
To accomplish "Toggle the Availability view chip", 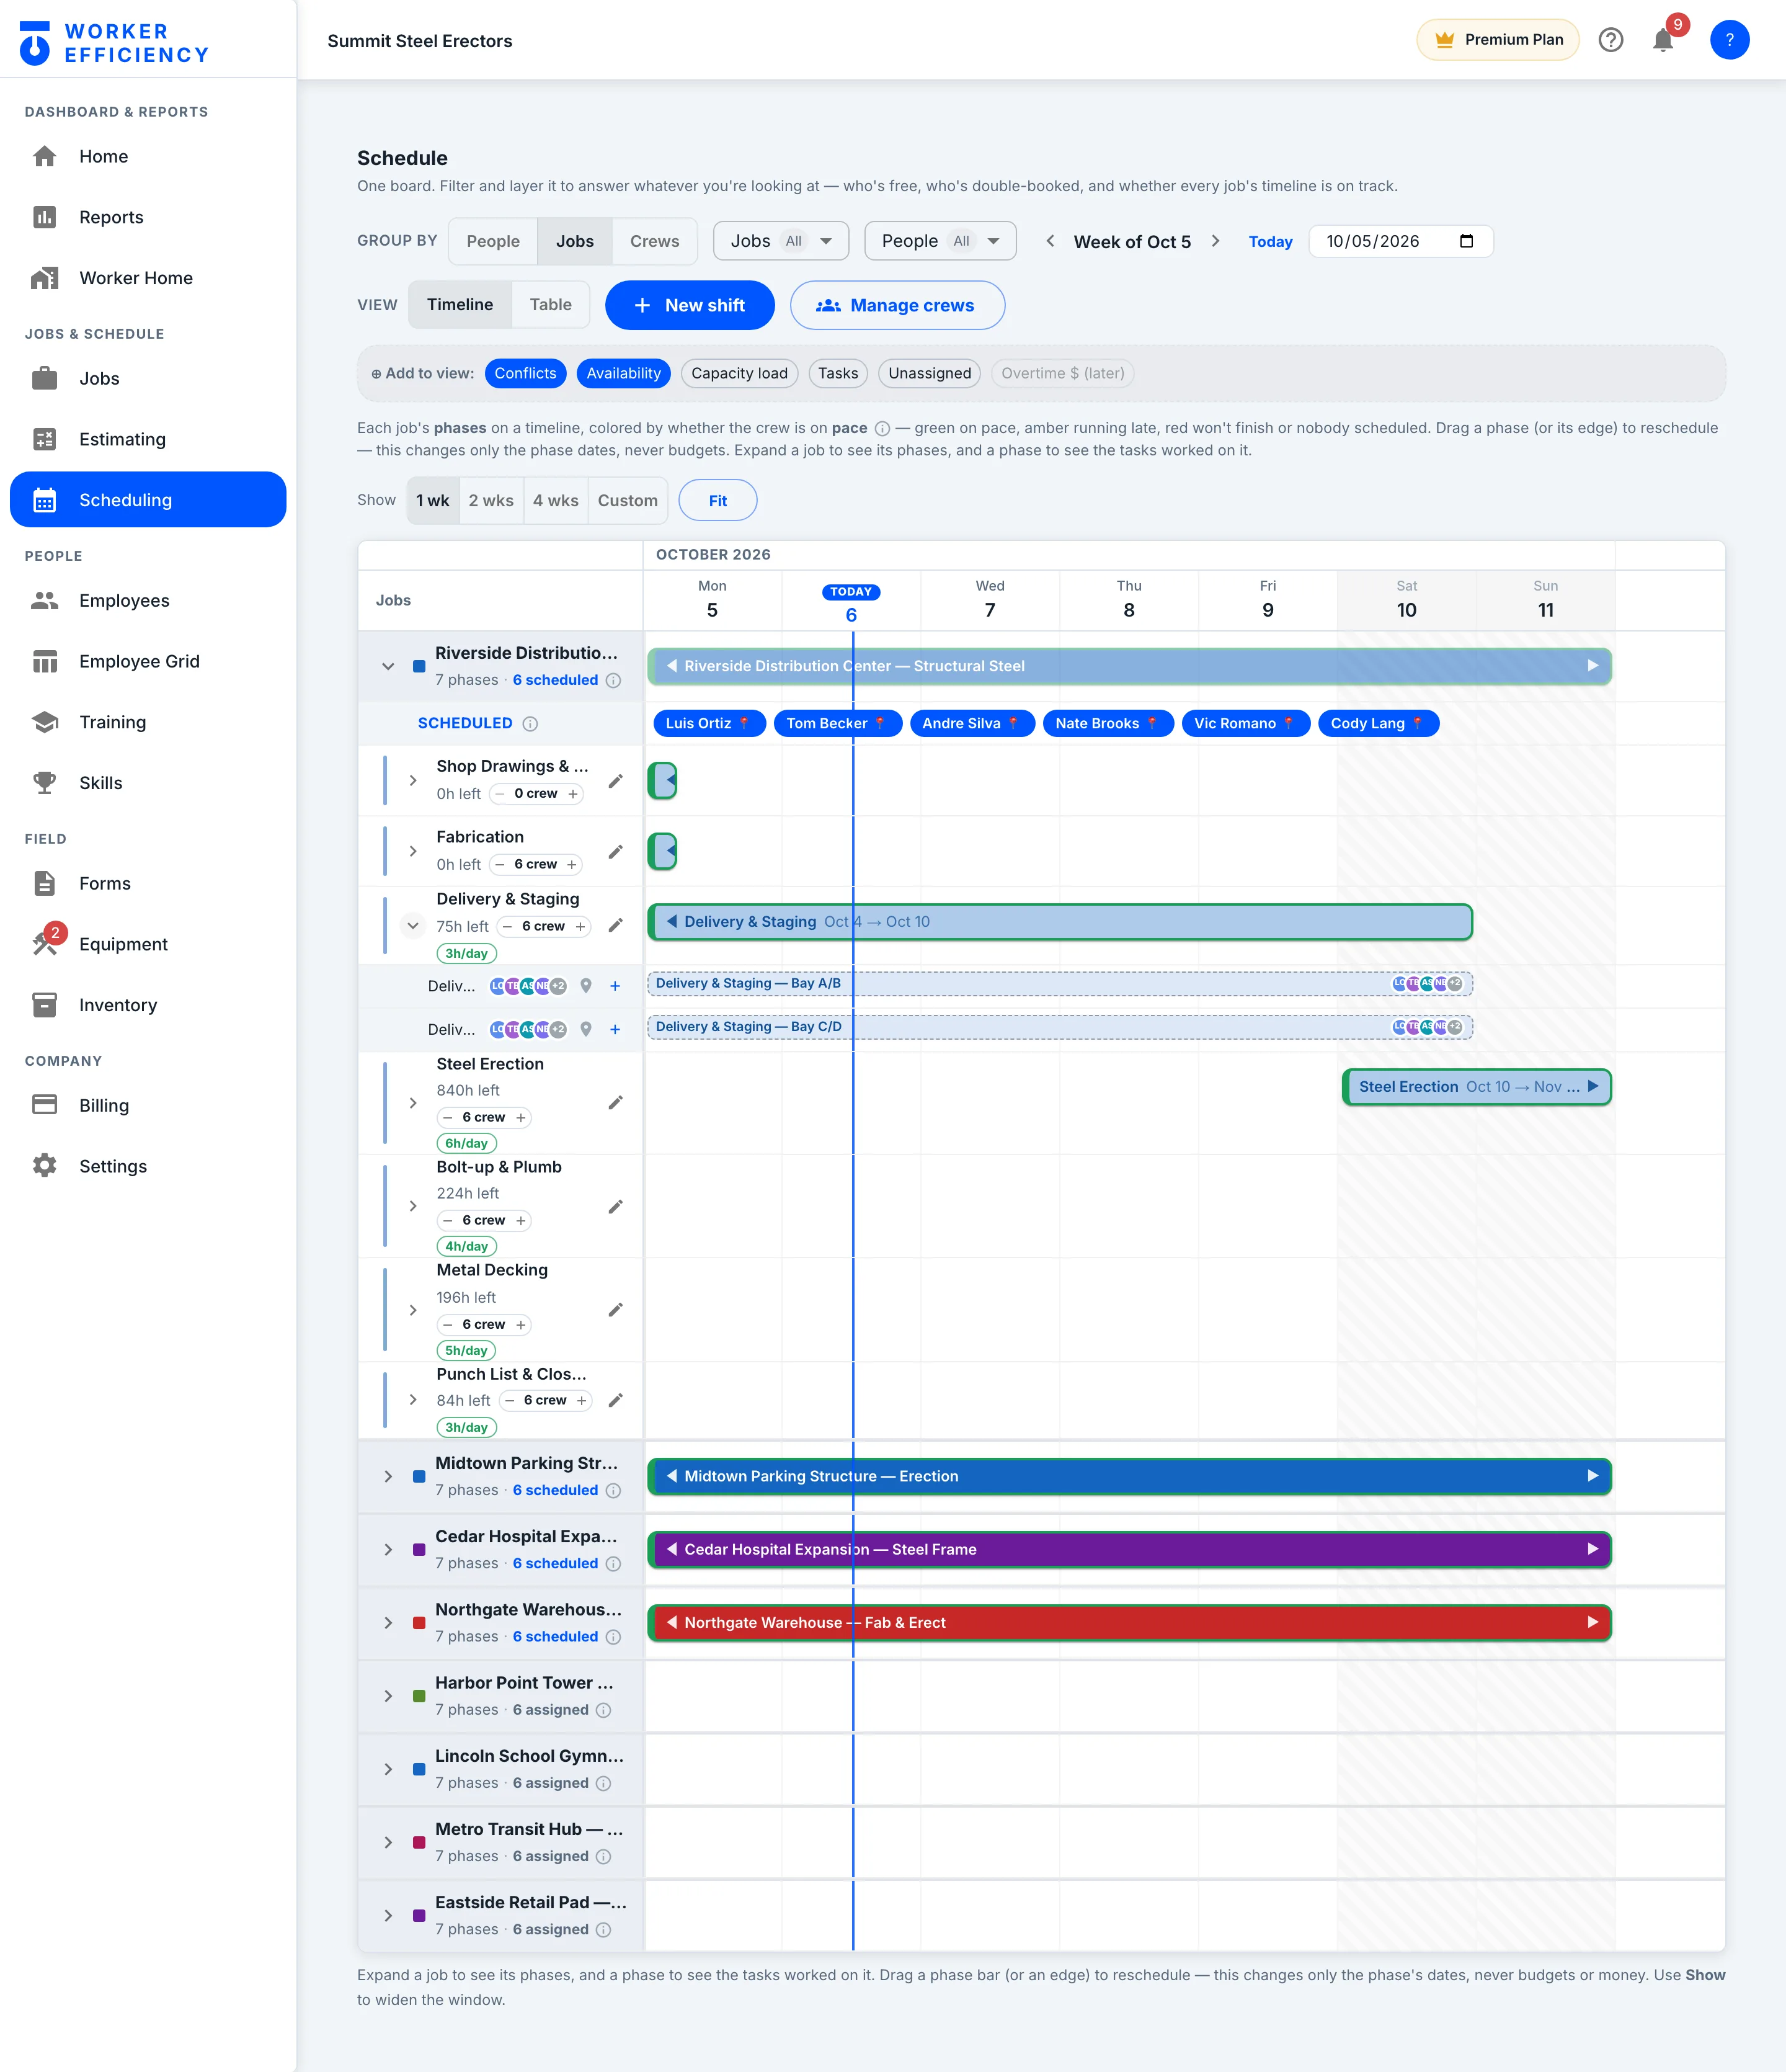I will coord(624,373).
